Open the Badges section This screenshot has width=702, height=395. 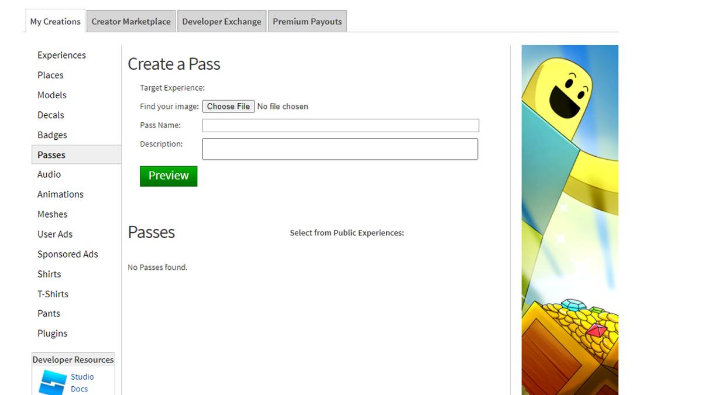pos(52,135)
